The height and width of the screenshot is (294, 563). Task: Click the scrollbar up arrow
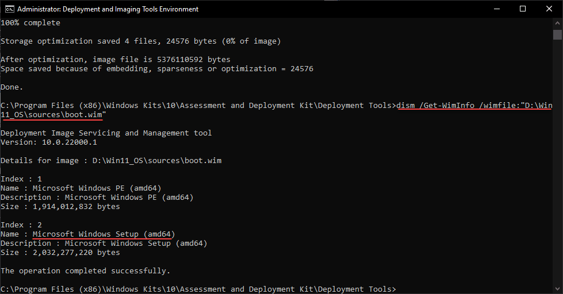click(x=557, y=23)
